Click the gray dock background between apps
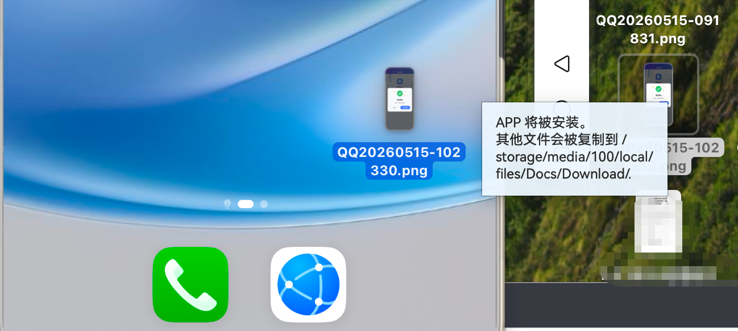Screen dimensions: 738x331 250,284
